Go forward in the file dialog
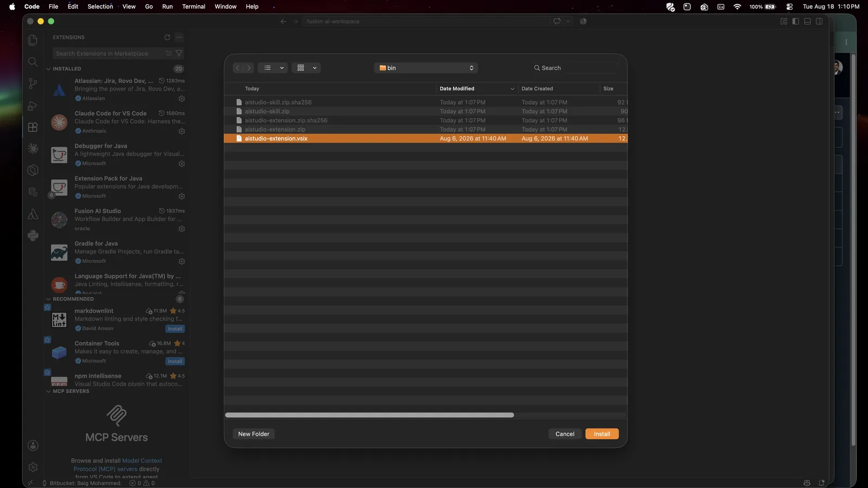Viewport: 868px width, 488px height. [249, 68]
